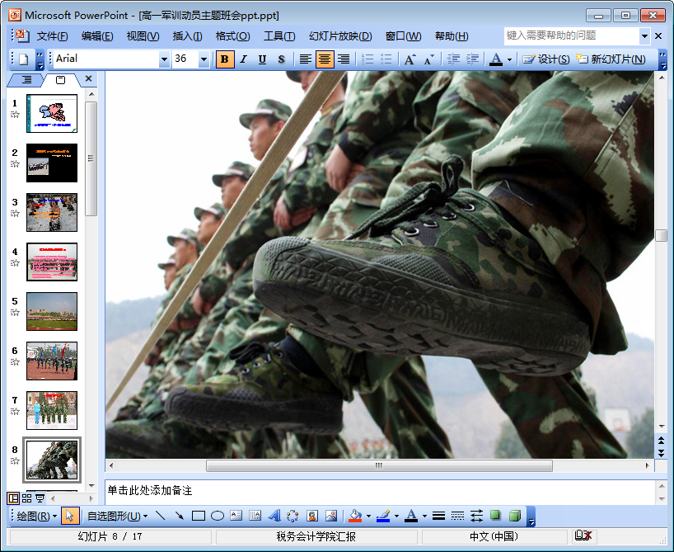Select slide 3 thumbnail

tap(52, 212)
